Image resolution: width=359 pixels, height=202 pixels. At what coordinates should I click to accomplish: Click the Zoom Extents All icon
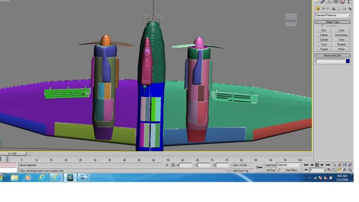point(350,165)
